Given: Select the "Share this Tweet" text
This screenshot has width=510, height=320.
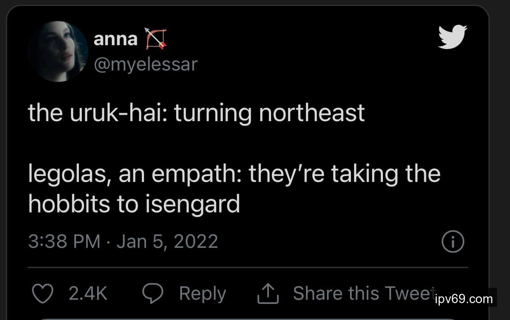Looking at the screenshot, I should click(x=363, y=293).
